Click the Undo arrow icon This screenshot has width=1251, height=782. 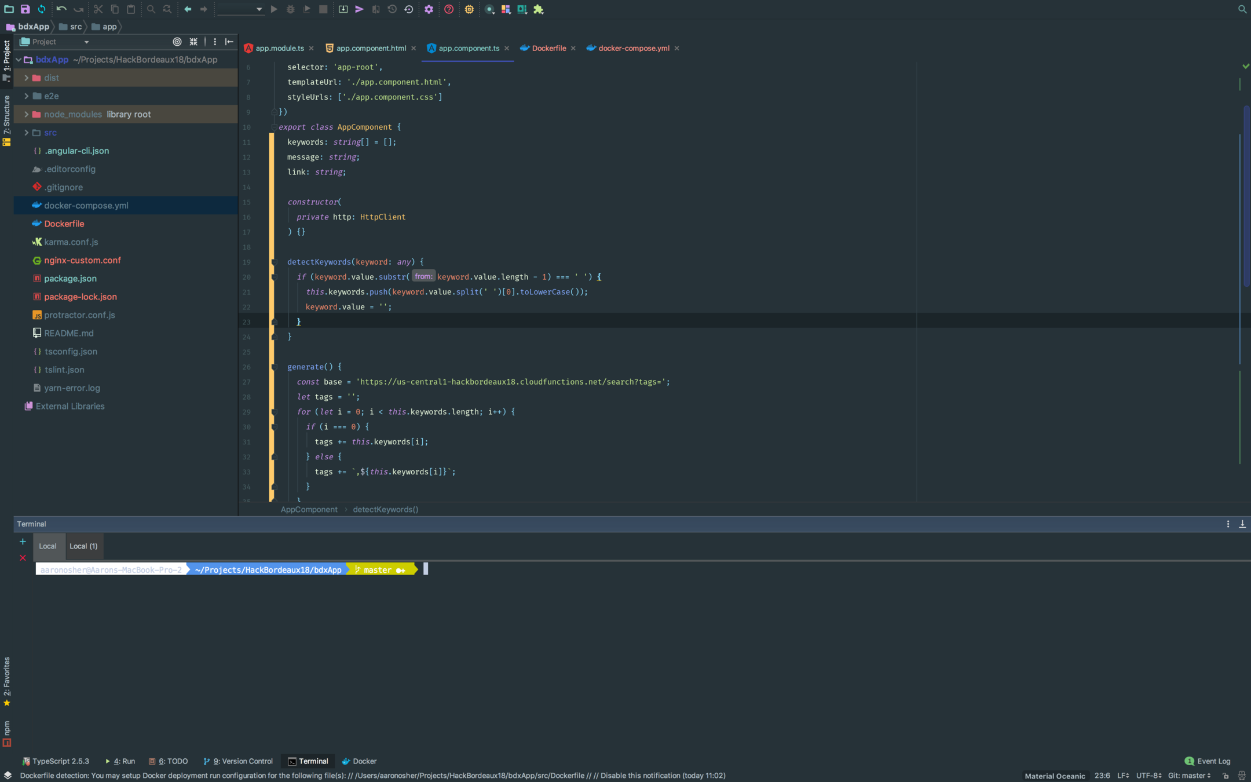(x=61, y=9)
